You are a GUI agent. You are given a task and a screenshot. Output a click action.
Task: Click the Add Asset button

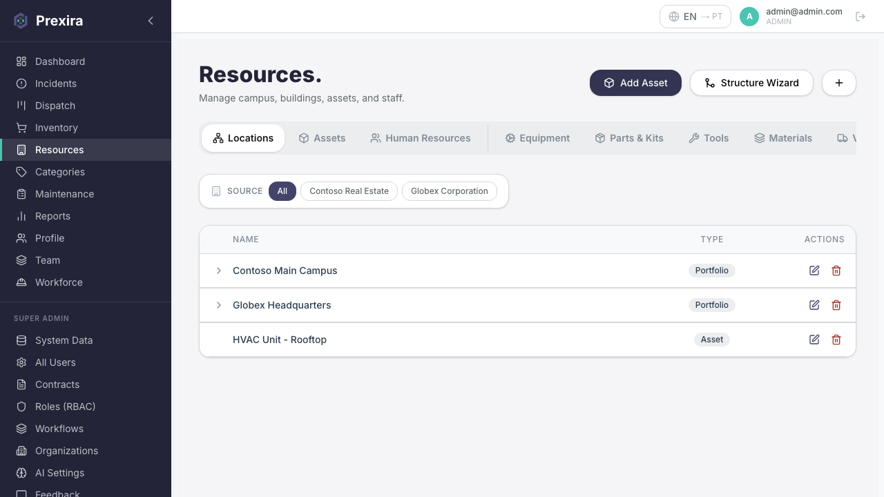[x=635, y=83]
